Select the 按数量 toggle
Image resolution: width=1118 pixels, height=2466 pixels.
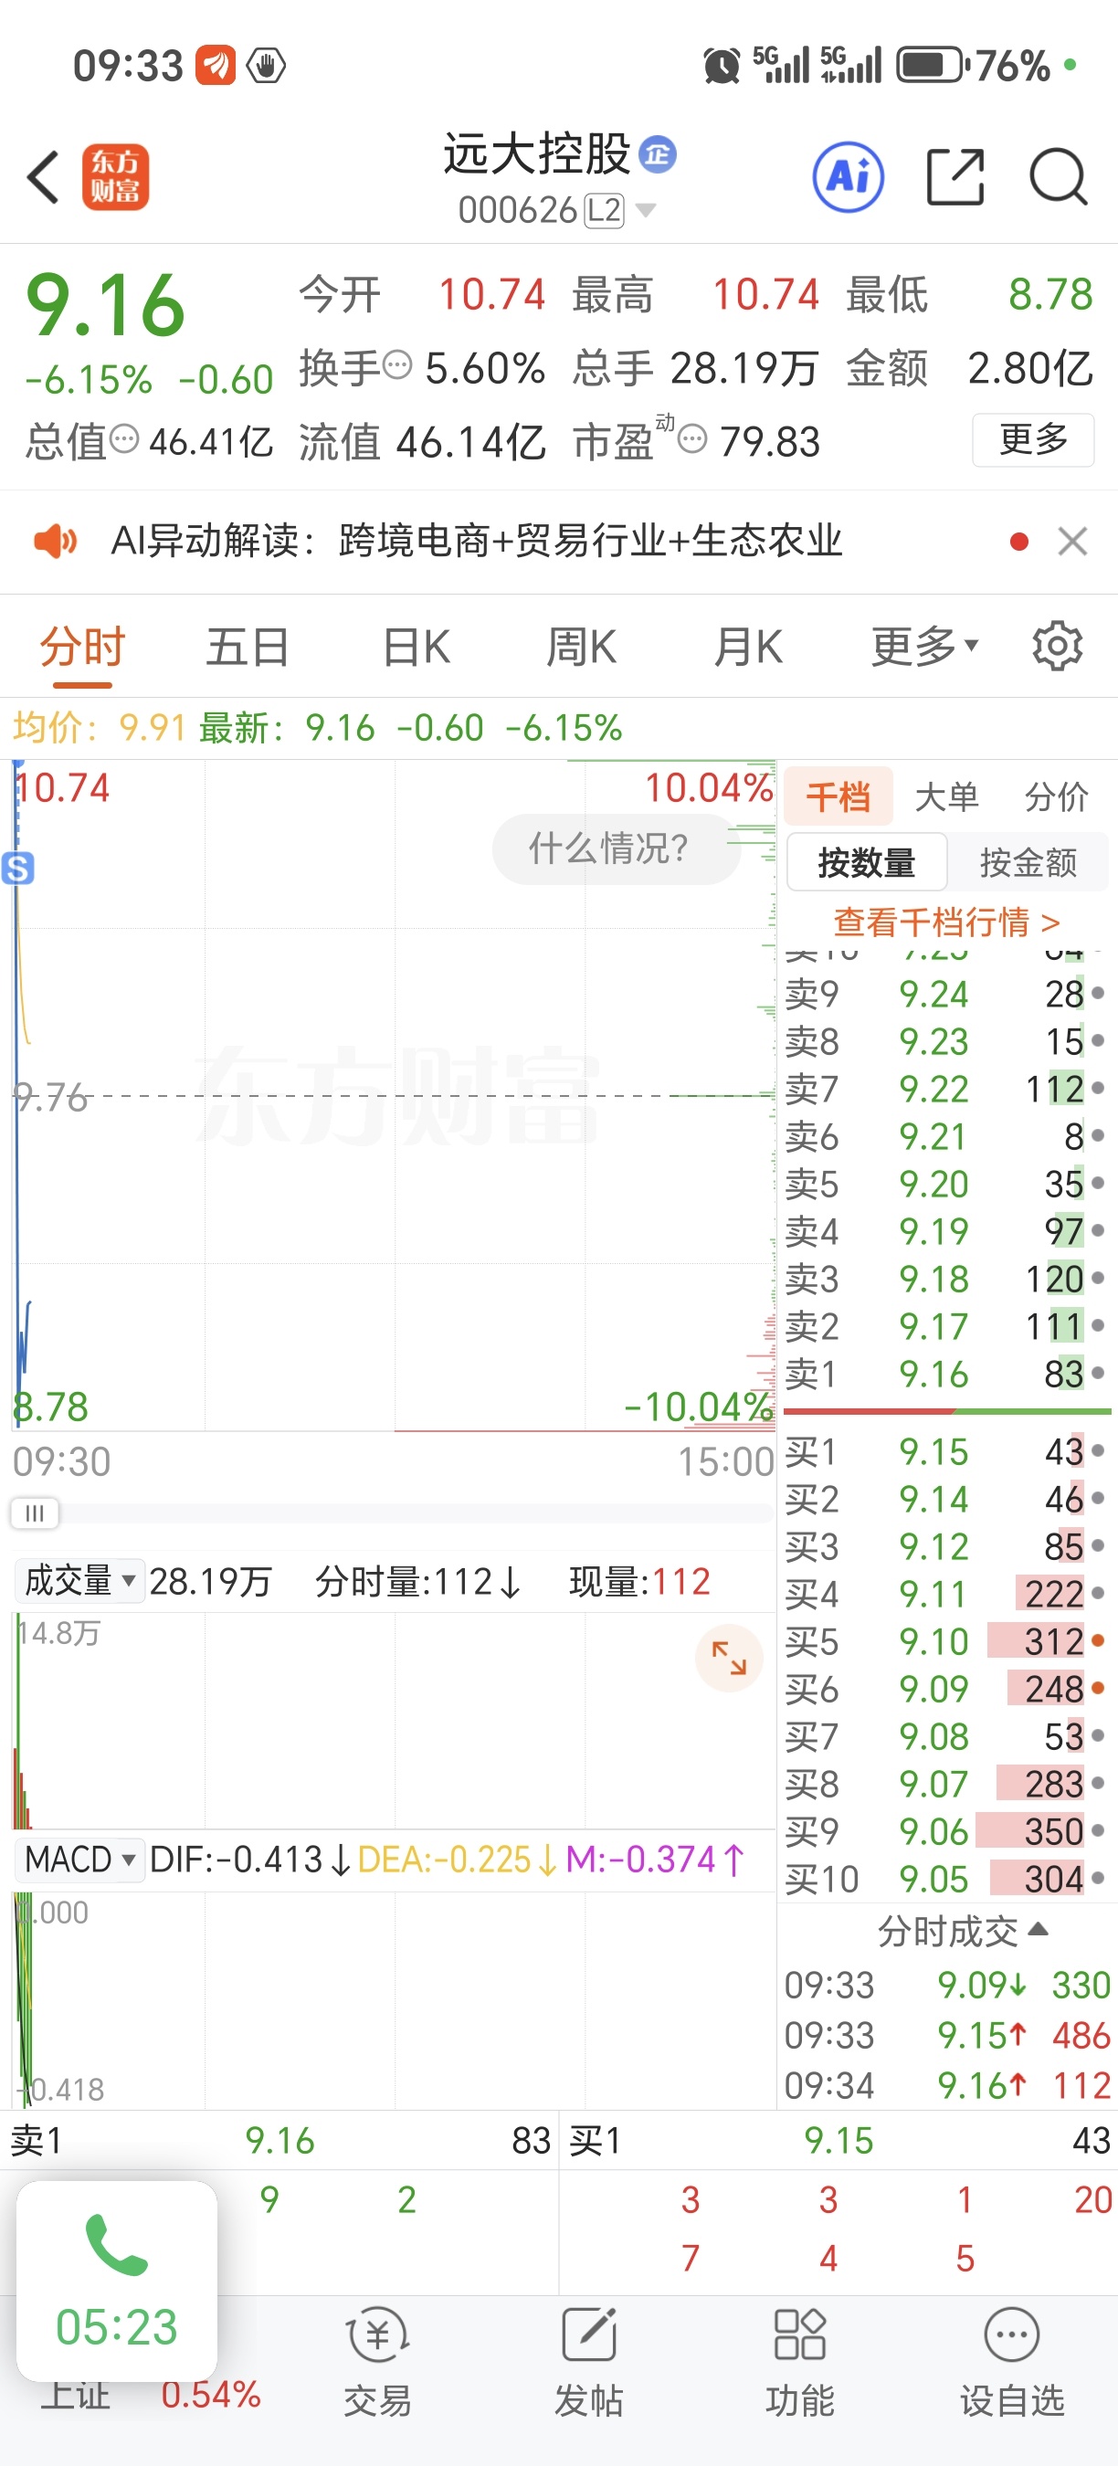[x=867, y=862]
